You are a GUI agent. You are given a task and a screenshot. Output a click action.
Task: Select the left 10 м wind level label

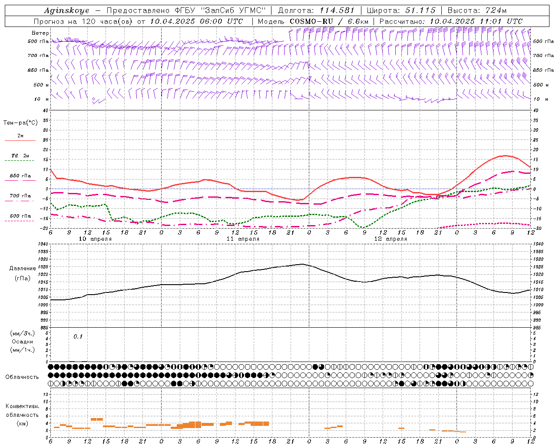(x=41, y=99)
